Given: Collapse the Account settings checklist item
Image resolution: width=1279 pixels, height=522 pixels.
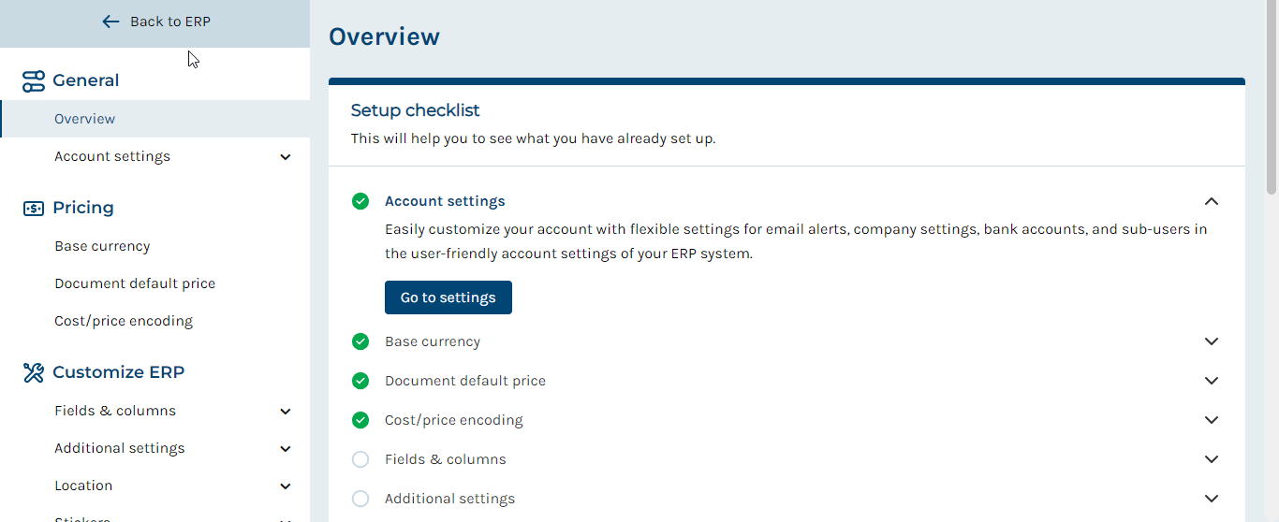Looking at the screenshot, I should click(x=1212, y=201).
